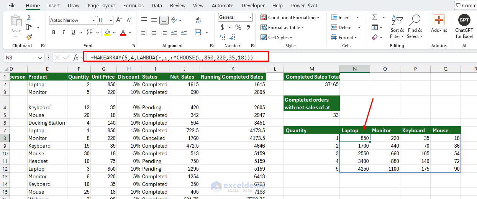Switch to the Insert tab

(54, 5)
